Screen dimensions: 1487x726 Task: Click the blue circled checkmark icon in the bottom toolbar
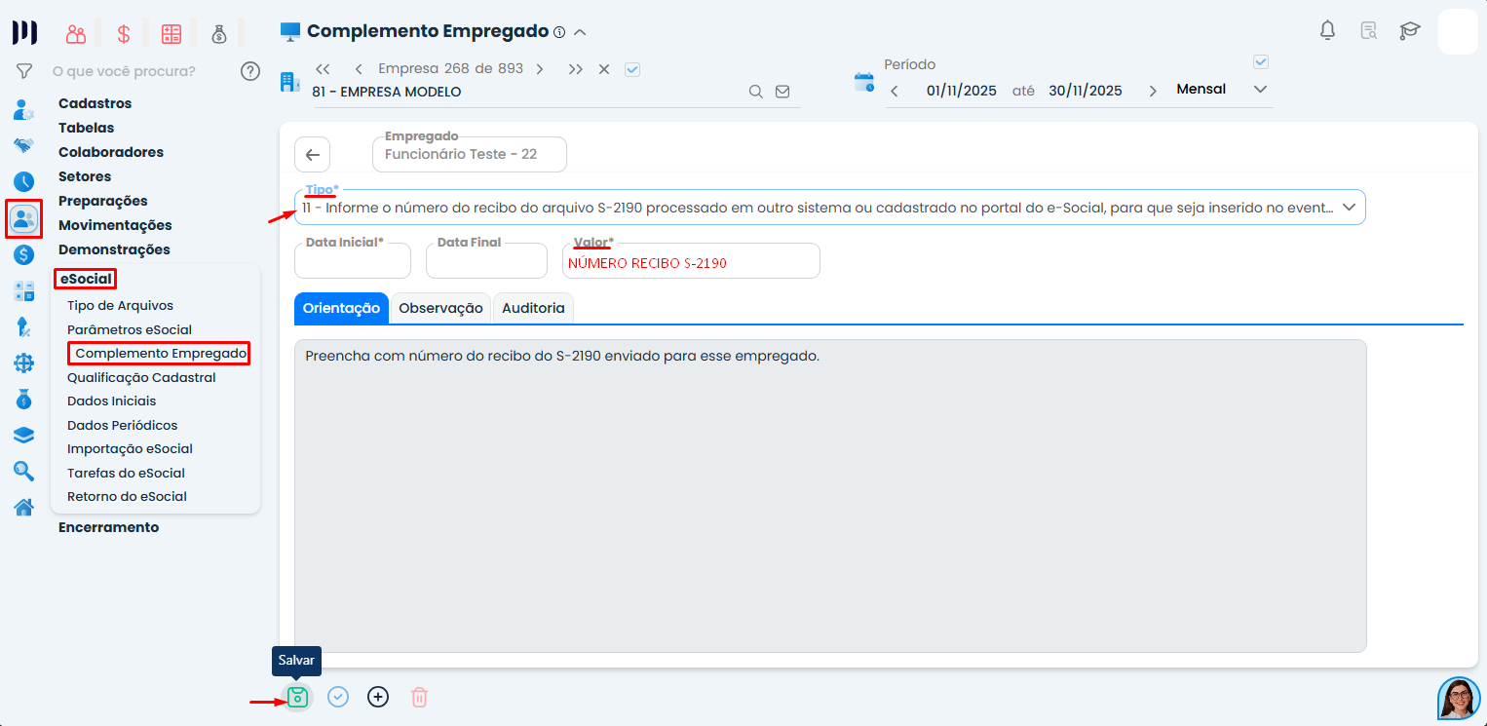coord(338,697)
